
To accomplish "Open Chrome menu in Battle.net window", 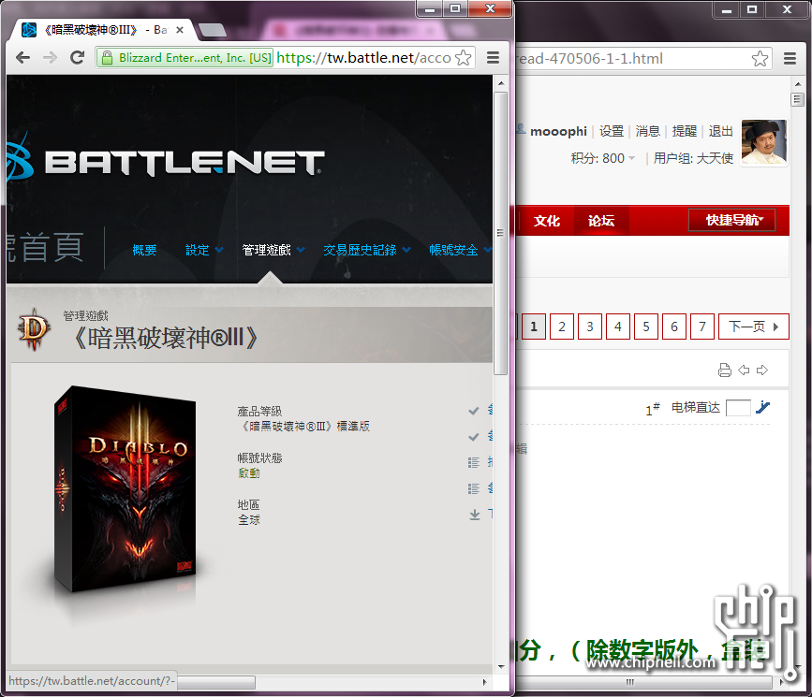I will 493,57.
